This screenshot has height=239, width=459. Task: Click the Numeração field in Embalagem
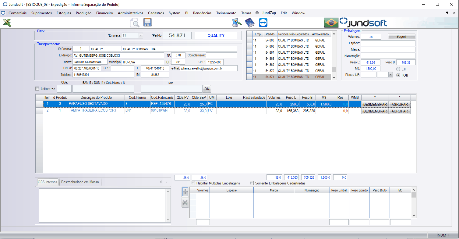tap(388, 56)
